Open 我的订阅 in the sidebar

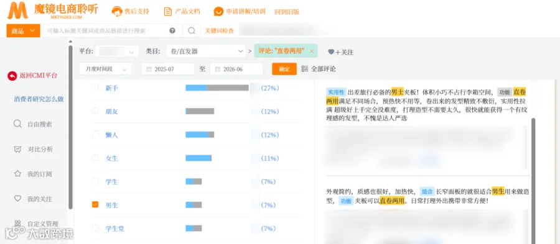40,174
